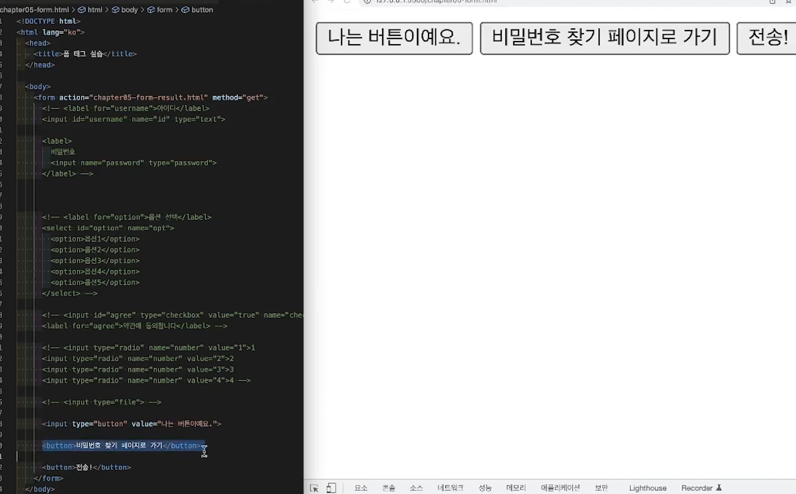Click the <title>폼 태그 실습</title> line
Viewport: 796px width, 494px height.
pos(85,54)
